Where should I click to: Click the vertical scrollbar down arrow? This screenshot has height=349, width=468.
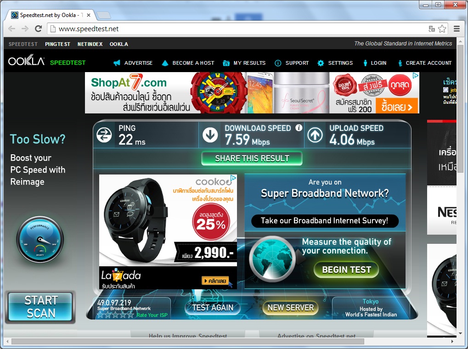[x=461, y=333]
